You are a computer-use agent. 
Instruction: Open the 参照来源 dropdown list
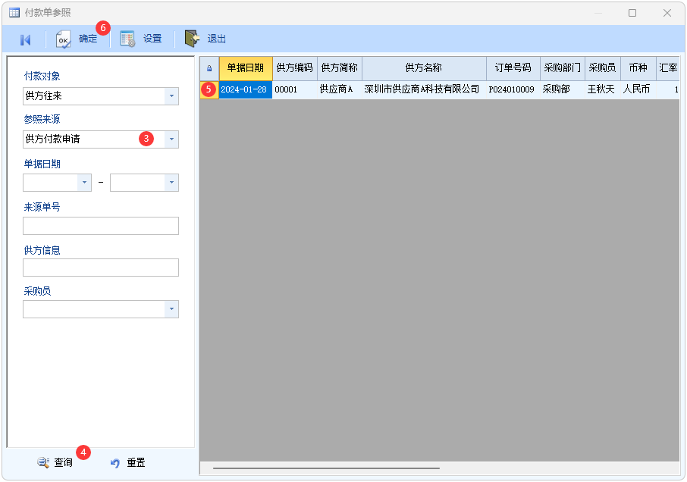click(171, 139)
